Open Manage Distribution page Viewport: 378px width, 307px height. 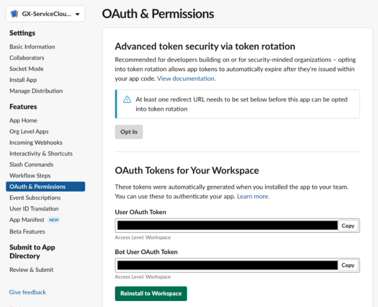36,91
